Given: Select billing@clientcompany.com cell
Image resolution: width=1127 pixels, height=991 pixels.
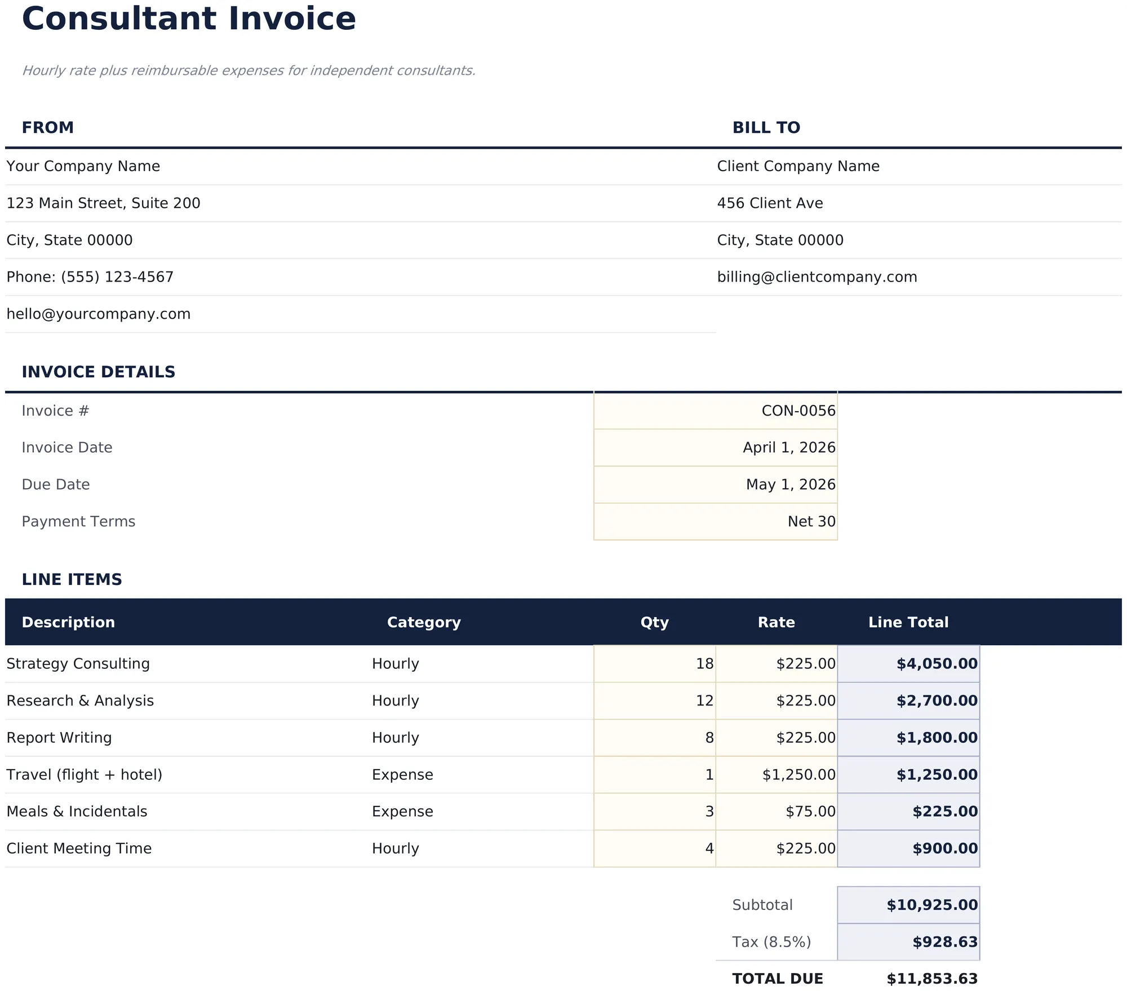Looking at the screenshot, I should [919, 277].
